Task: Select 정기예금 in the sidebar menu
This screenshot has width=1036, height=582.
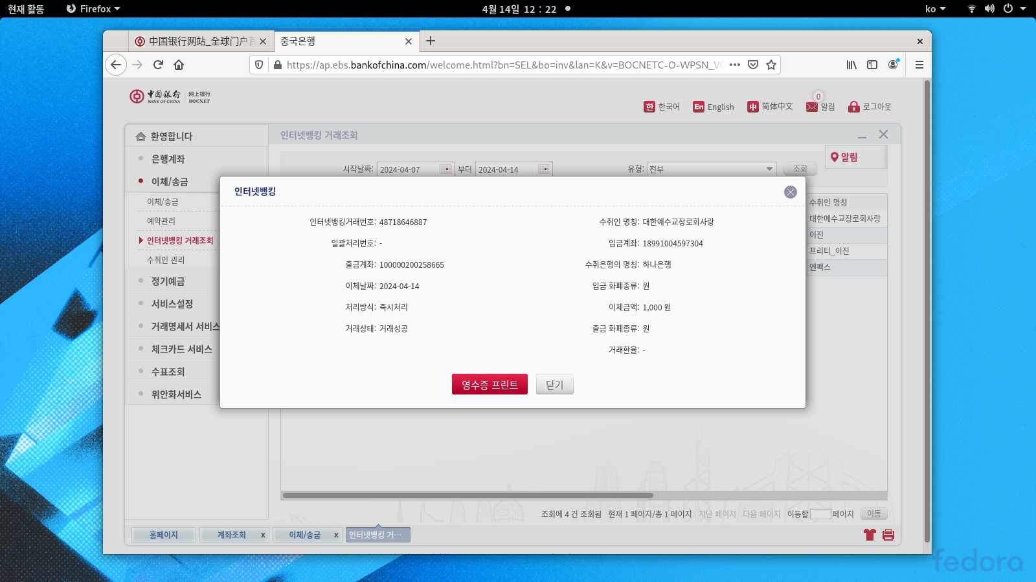Action: (x=168, y=281)
